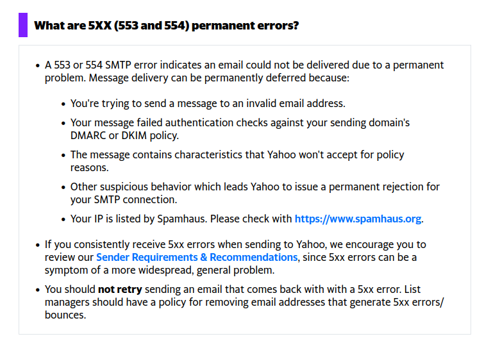Click the word DKIM in the list
This screenshot has height=341, width=484.
[144, 135]
